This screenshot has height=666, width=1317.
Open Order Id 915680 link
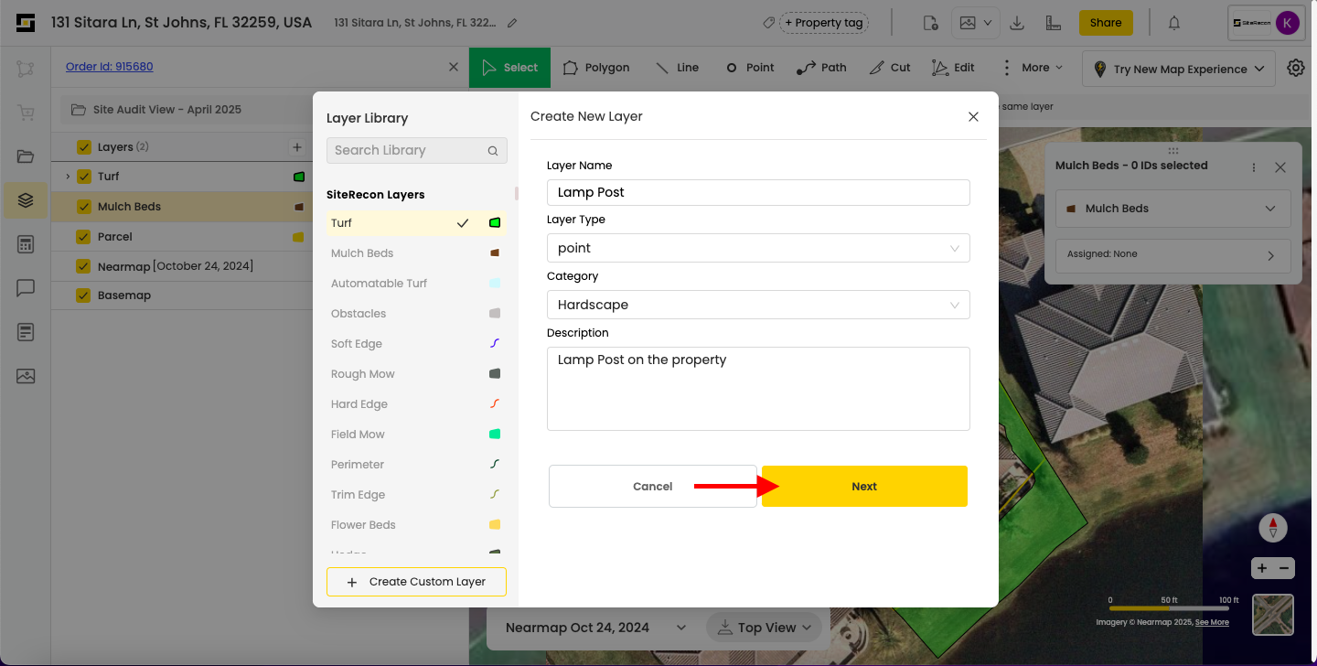[x=110, y=67]
